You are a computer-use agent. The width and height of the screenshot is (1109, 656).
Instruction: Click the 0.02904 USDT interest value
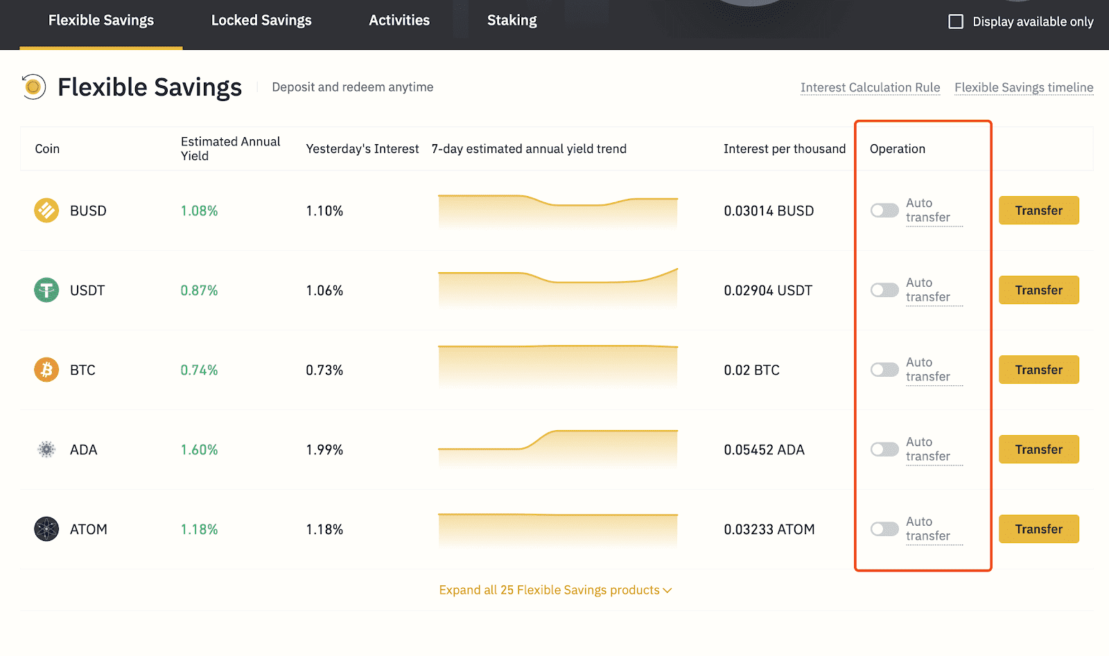click(x=768, y=290)
